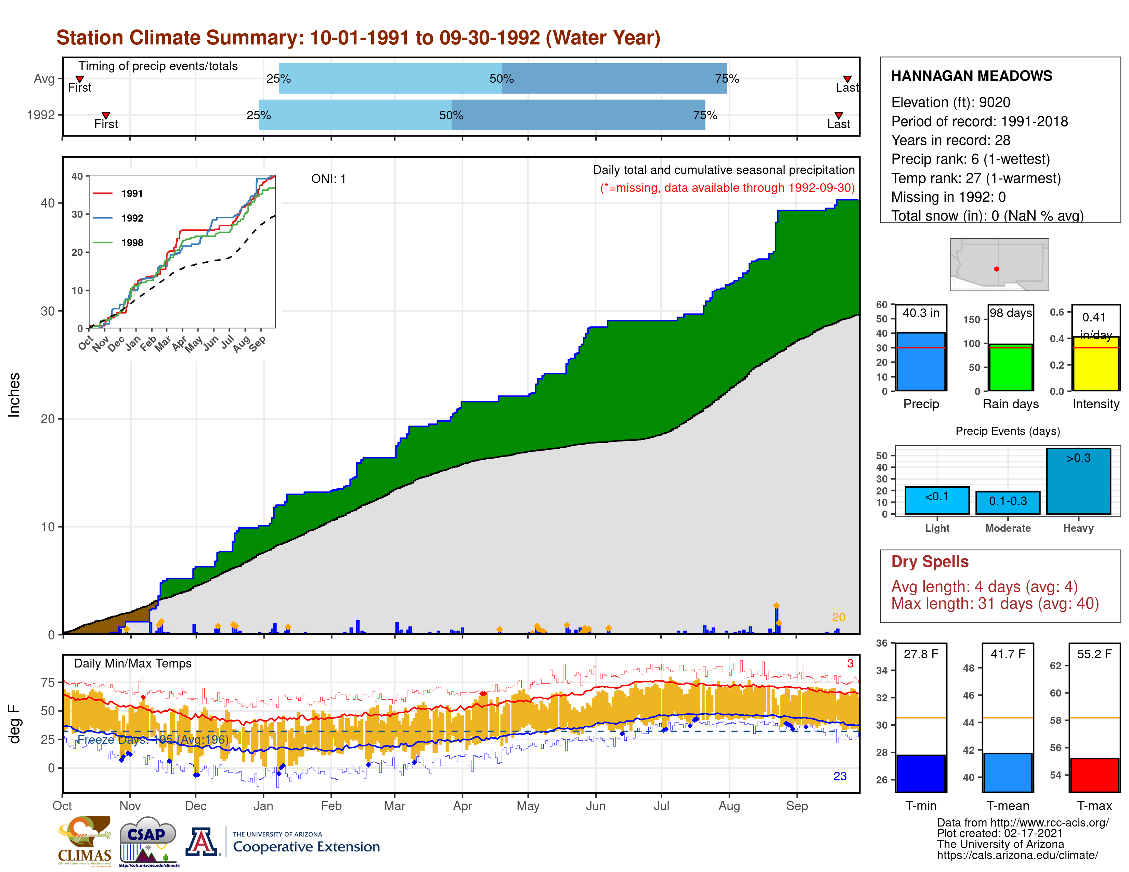The height and width of the screenshot is (872, 1129).
Task: Click the late August precipitation spike marker
Action: coord(777,605)
